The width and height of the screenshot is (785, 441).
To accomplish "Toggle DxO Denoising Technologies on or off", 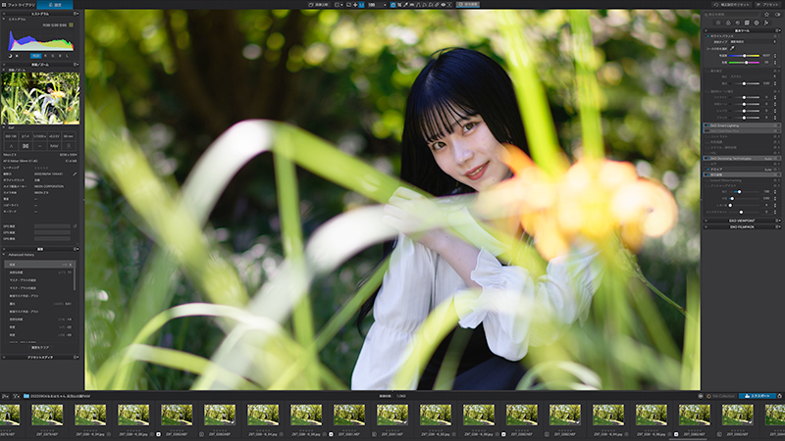I will click(706, 159).
